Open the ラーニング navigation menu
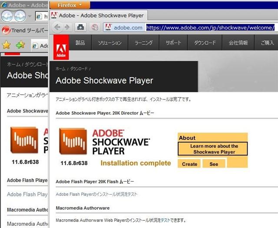Image resolution: width=278 pixels, height=228 pixels. pos(144,43)
